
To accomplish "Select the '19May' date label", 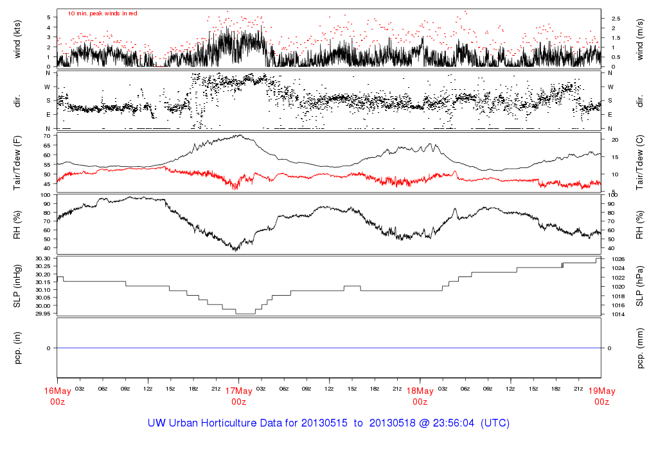I will 601,391.
